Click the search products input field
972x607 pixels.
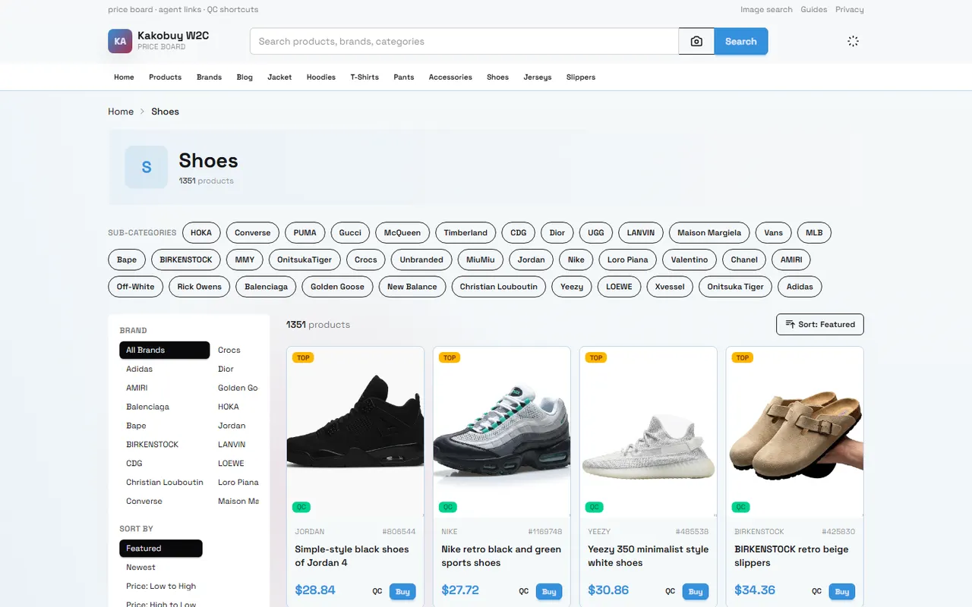pyautogui.click(x=464, y=42)
